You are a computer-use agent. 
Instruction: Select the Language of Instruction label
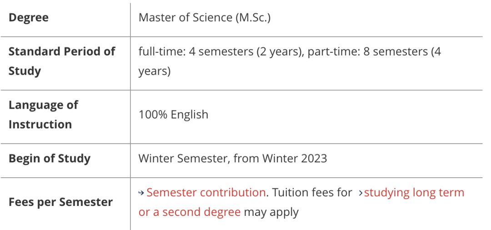pyautogui.click(x=43, y=115)
